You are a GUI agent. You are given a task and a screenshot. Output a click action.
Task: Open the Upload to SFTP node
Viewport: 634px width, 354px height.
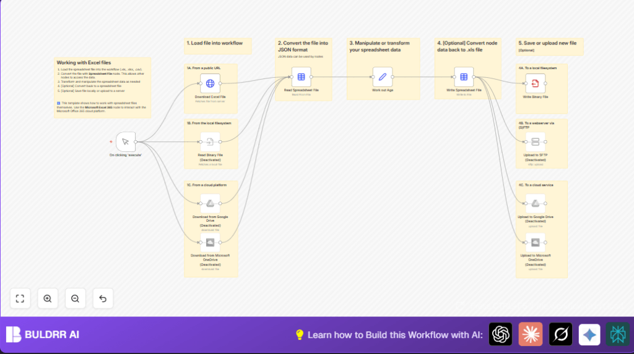pos(535,142)
